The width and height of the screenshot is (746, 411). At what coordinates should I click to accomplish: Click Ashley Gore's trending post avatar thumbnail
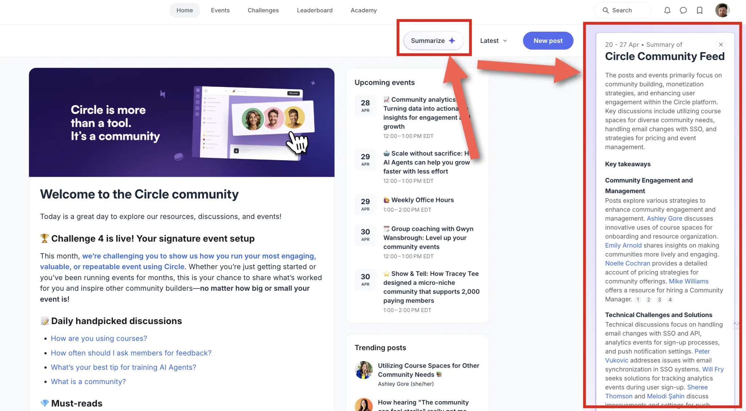click(364, 370)
